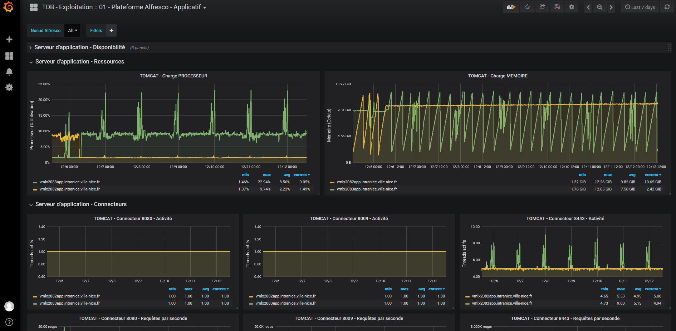Click the dashboard grid icon beside title
Viewport: 676px width, 331px height.
[x=34, y=7]
